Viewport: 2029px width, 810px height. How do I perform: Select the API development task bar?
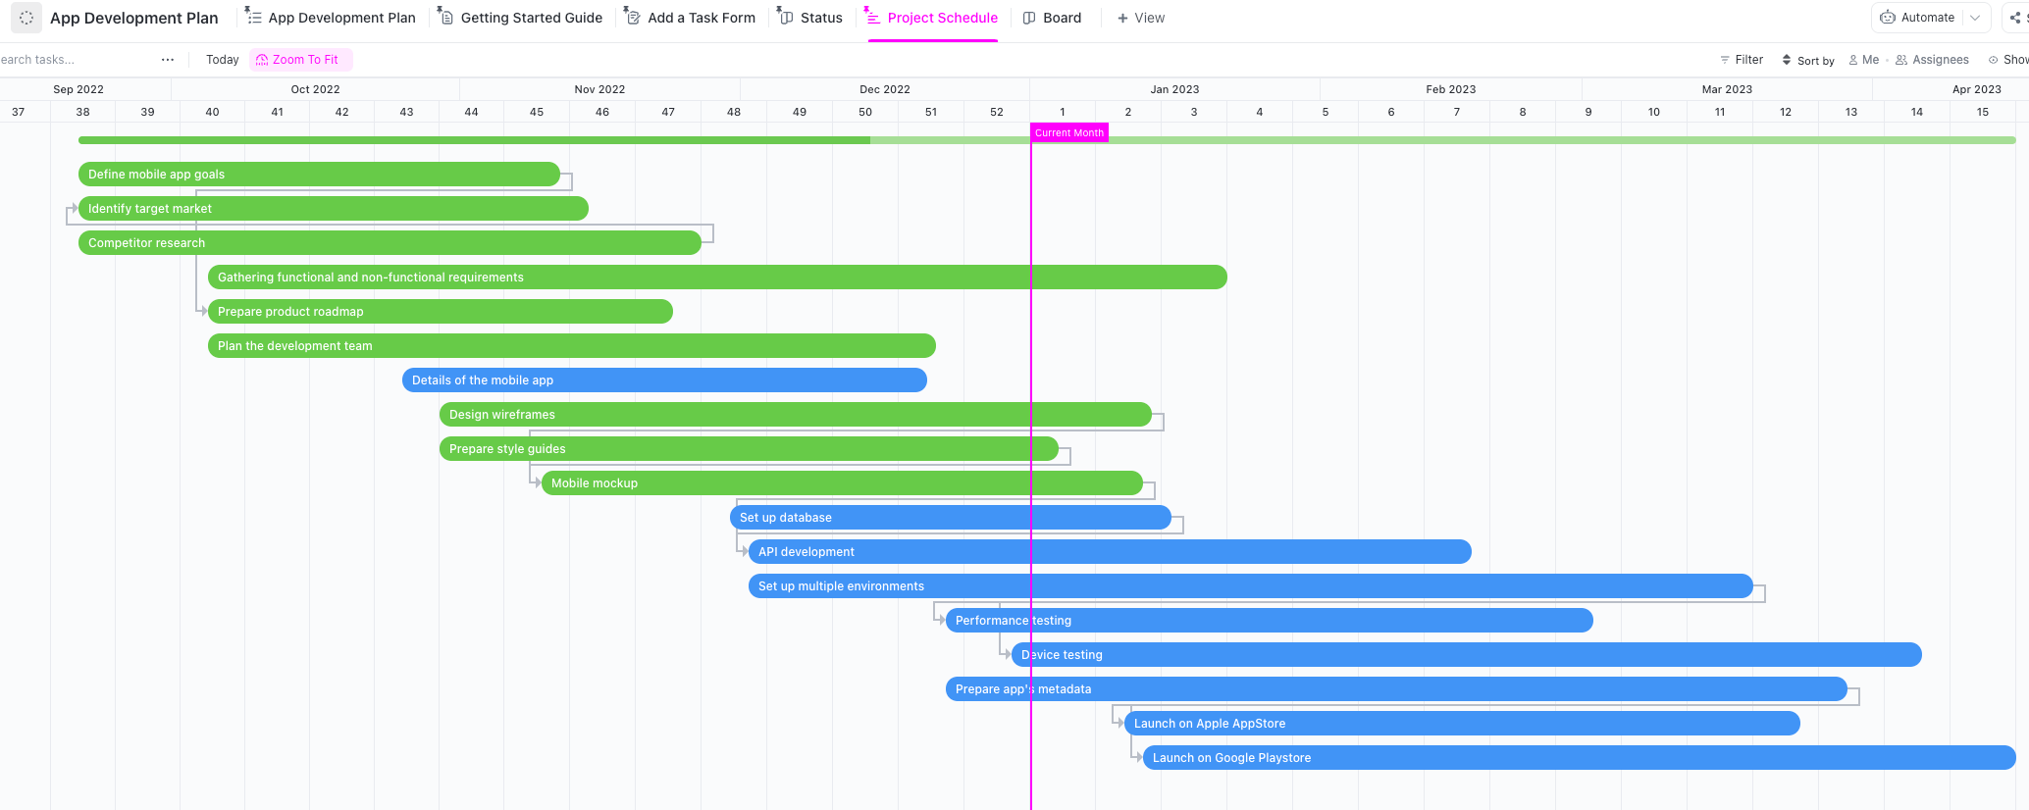pyautogui.click(x=1109, y=552)
